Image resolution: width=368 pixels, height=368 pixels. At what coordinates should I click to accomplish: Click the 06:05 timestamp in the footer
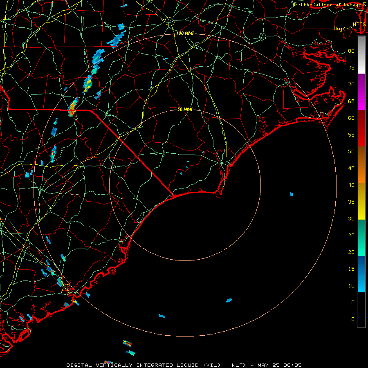292,365
